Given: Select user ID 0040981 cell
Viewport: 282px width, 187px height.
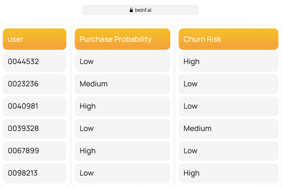Looking at the screenshot, I should pos(34,106).
